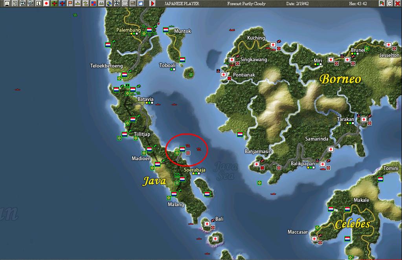Viewport: 402px width, 260px height.
Task: Select the Dutch flag base at Malang
Action: [x=174, y=194]
